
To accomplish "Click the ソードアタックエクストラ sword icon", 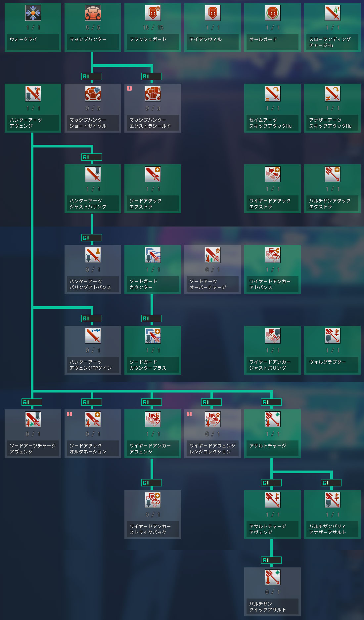I will tap(153, 174).
